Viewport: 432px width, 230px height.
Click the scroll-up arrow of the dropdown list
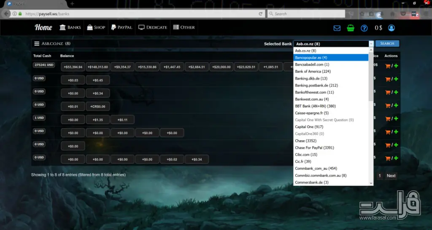tap(371, 50)
